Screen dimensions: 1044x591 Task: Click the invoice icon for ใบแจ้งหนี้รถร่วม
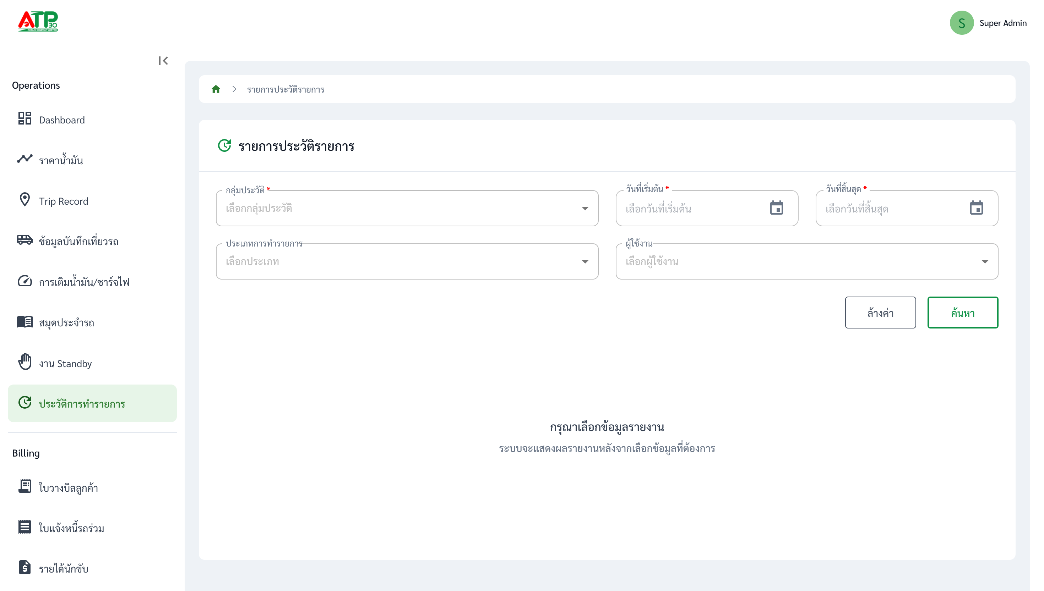[x=25, y=527]
